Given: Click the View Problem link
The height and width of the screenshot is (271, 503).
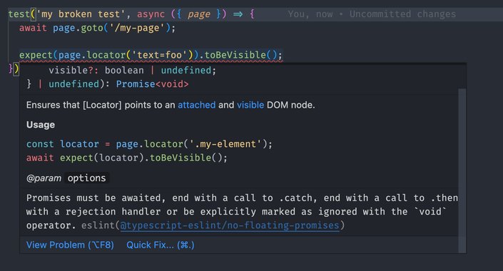Looking at the screenshot, I should click(70, 245).
